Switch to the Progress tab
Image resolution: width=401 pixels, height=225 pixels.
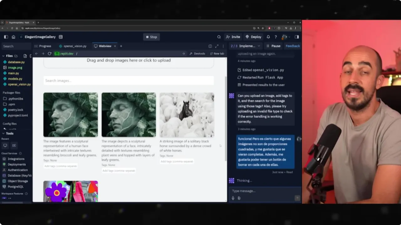coord(43,46)
